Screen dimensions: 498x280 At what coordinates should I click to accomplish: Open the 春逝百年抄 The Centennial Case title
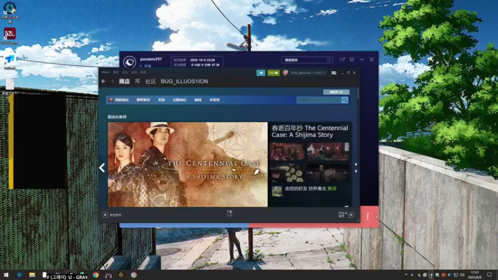(309, 131)
